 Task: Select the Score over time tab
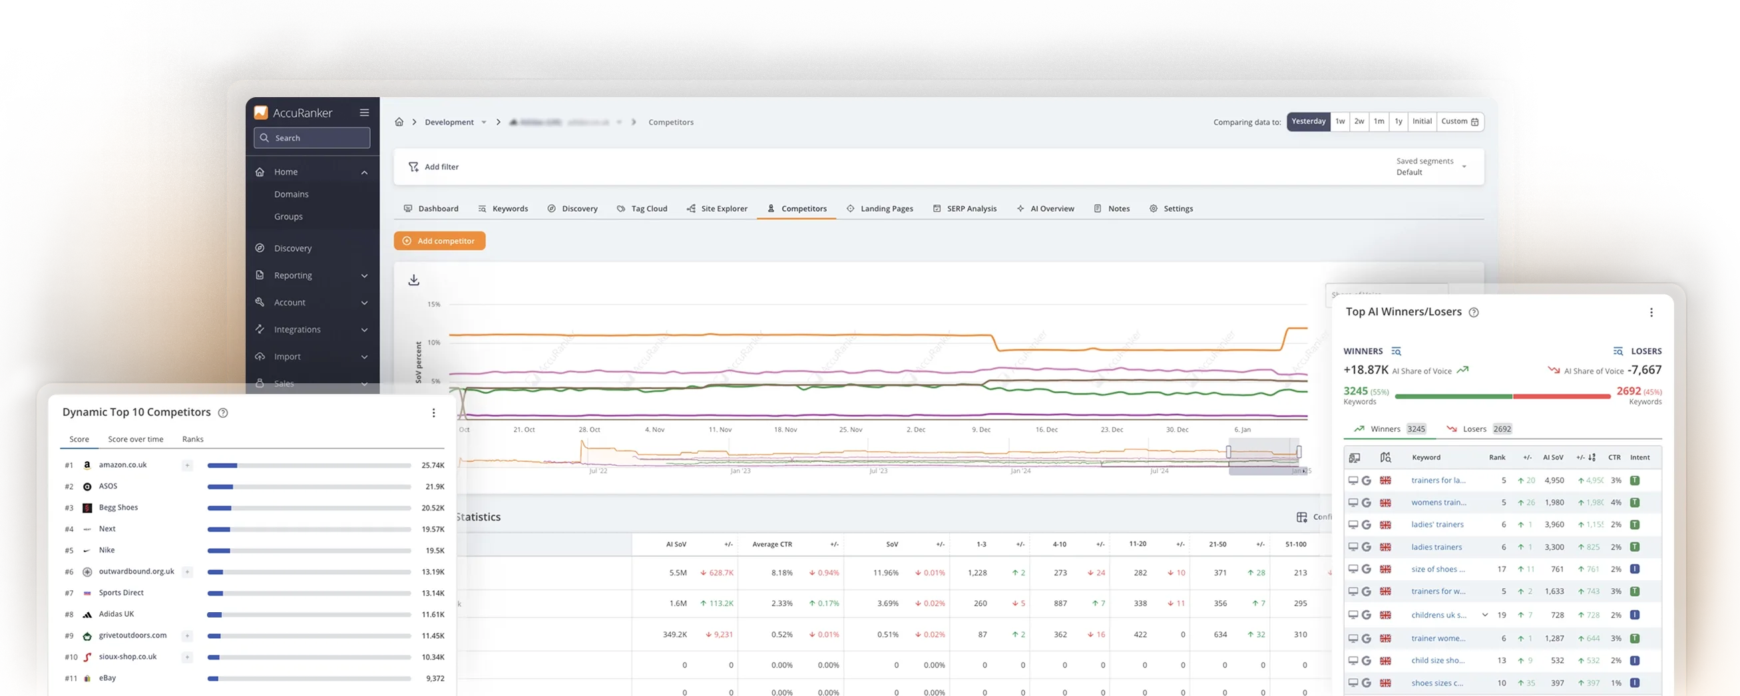pyautogui.click(x=135, y=439)
